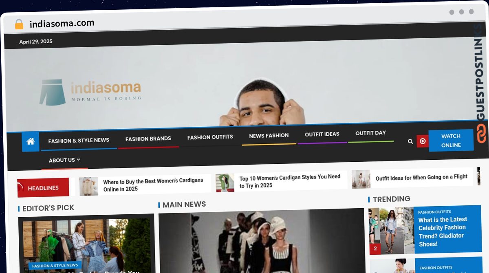Open the News Fashion menu item
The width and height of the screenshot is (489, 273).
[x=269, y=136]
